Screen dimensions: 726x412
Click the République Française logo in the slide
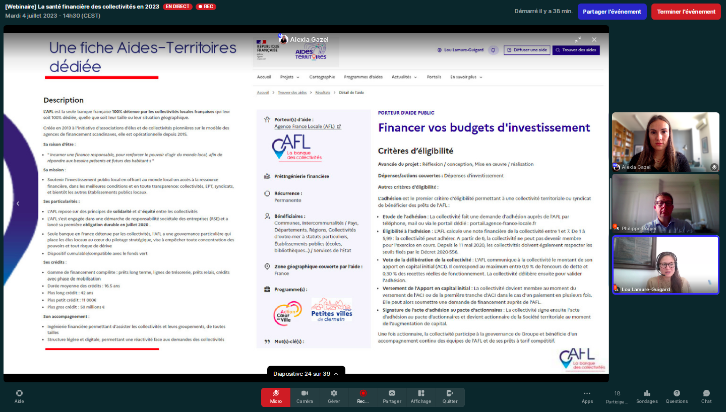[x=267, y=50]
